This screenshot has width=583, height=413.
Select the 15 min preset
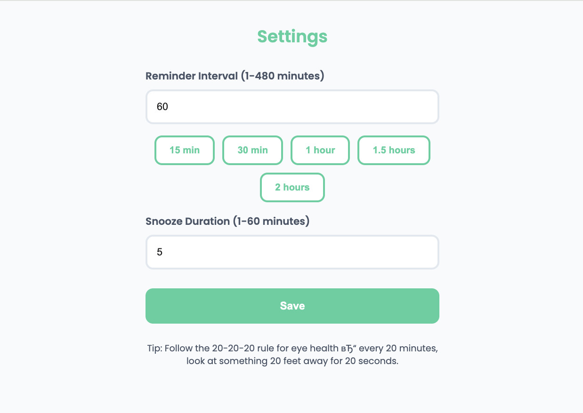[x=185, y=151]
